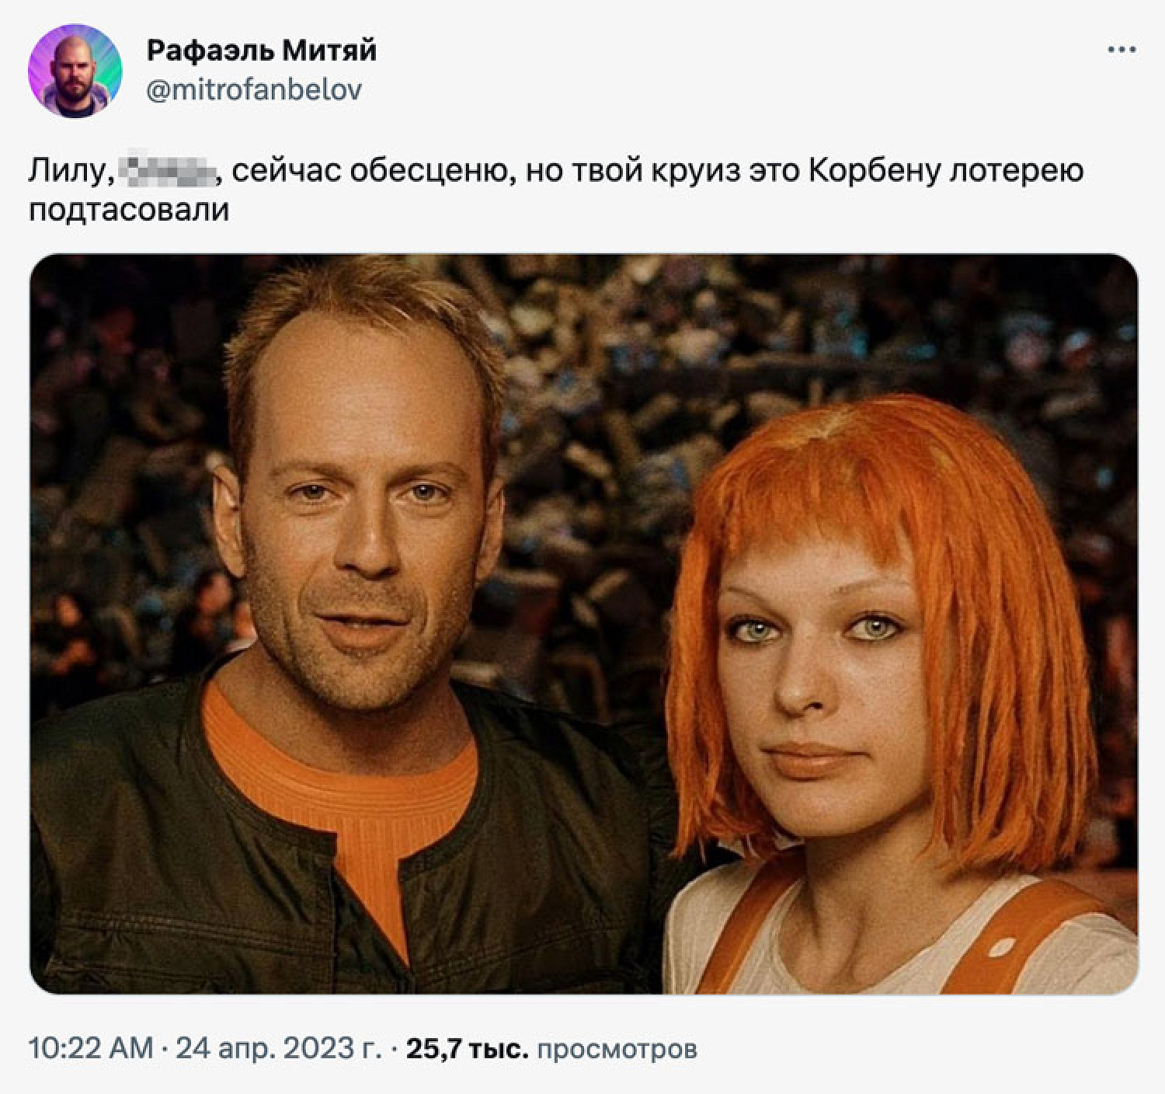Click the 24 апр. 2023 г. date
Viewport: 1165px width, 1094px height.
click(278, 1049)
